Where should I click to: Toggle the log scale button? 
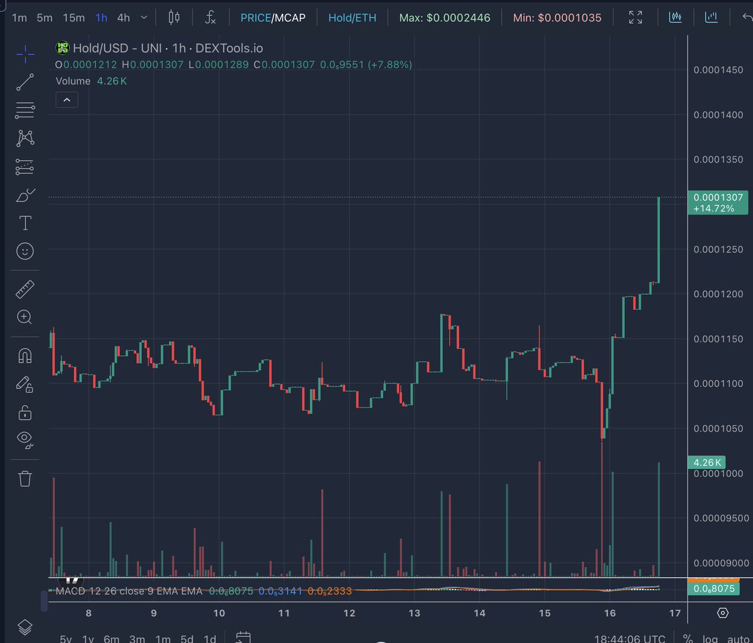click(x=712, y=639)
